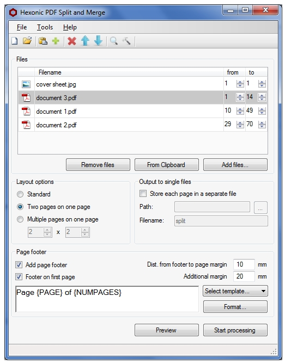Move file down with blue arrow icon
This screenshot has width=285, height=364.
coord(98,41)
